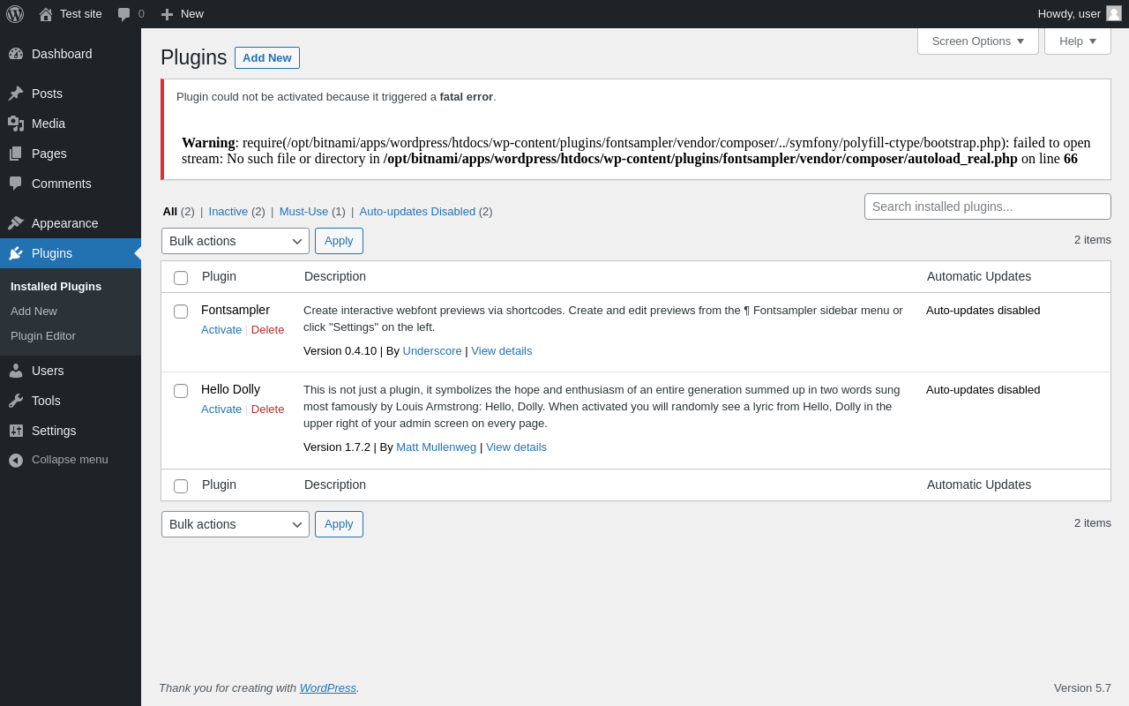1129x706 pixels.
Task: Open the top Bulk actions dropdown
Action: point(236,241)
